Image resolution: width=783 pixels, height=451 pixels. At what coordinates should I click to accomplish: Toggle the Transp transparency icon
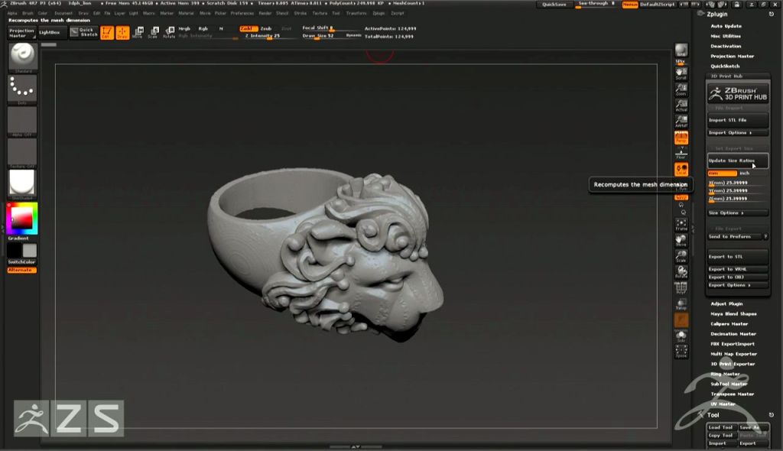click(x=681, y=304)
